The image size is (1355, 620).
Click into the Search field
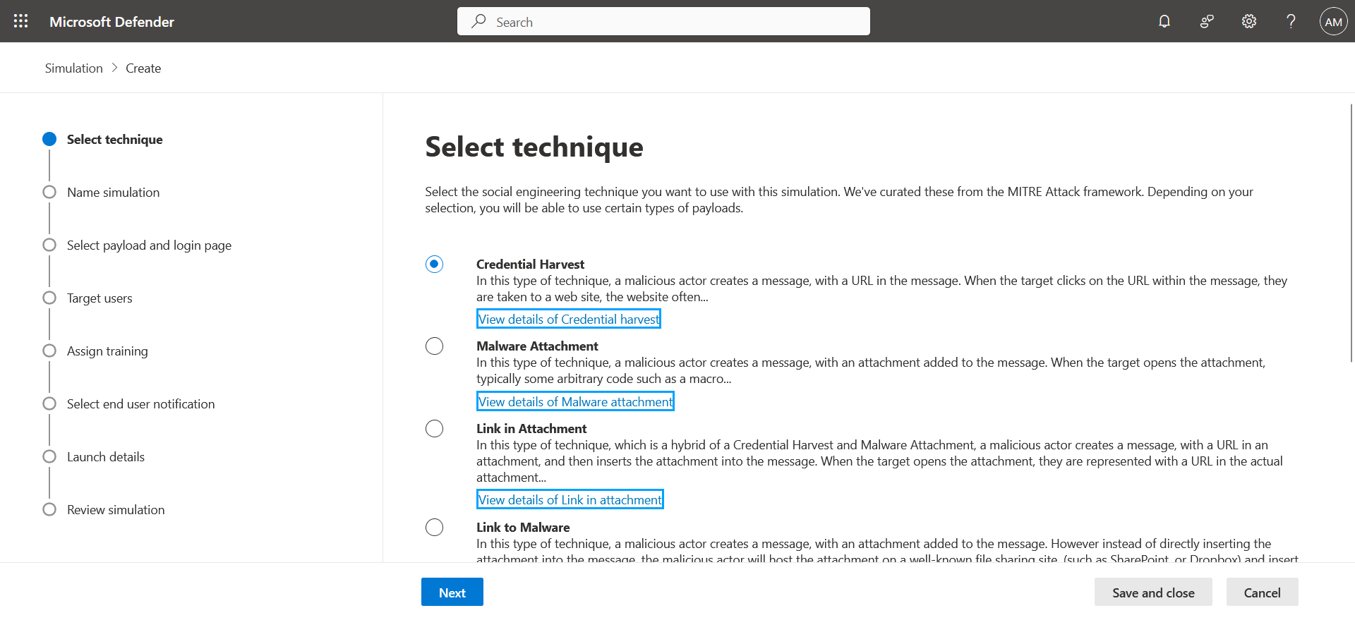coord(663,21)
